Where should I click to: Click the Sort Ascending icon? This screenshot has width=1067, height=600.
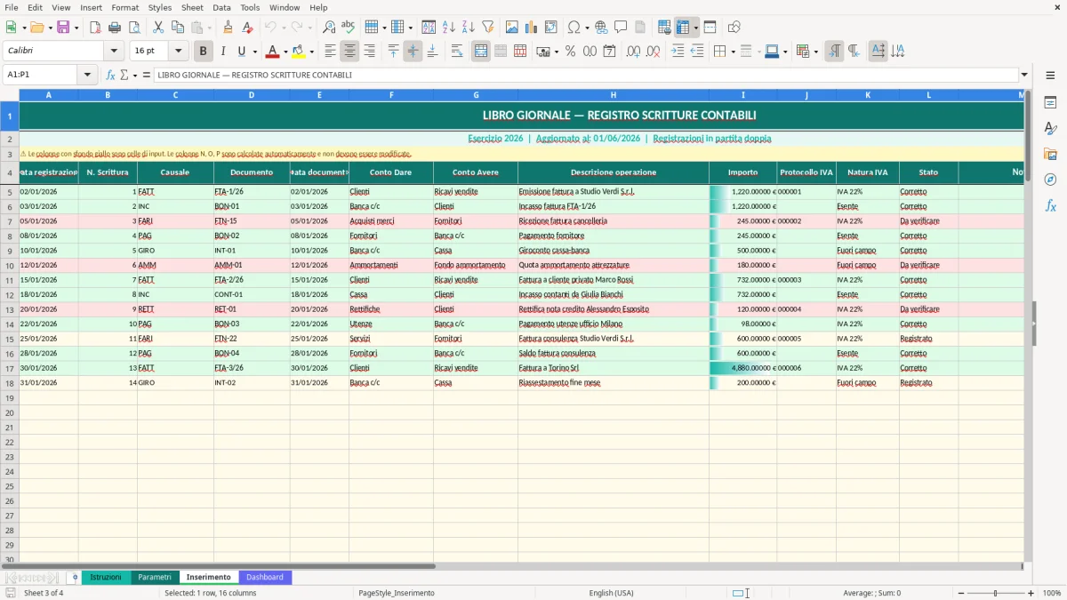[x=448, y=28]
